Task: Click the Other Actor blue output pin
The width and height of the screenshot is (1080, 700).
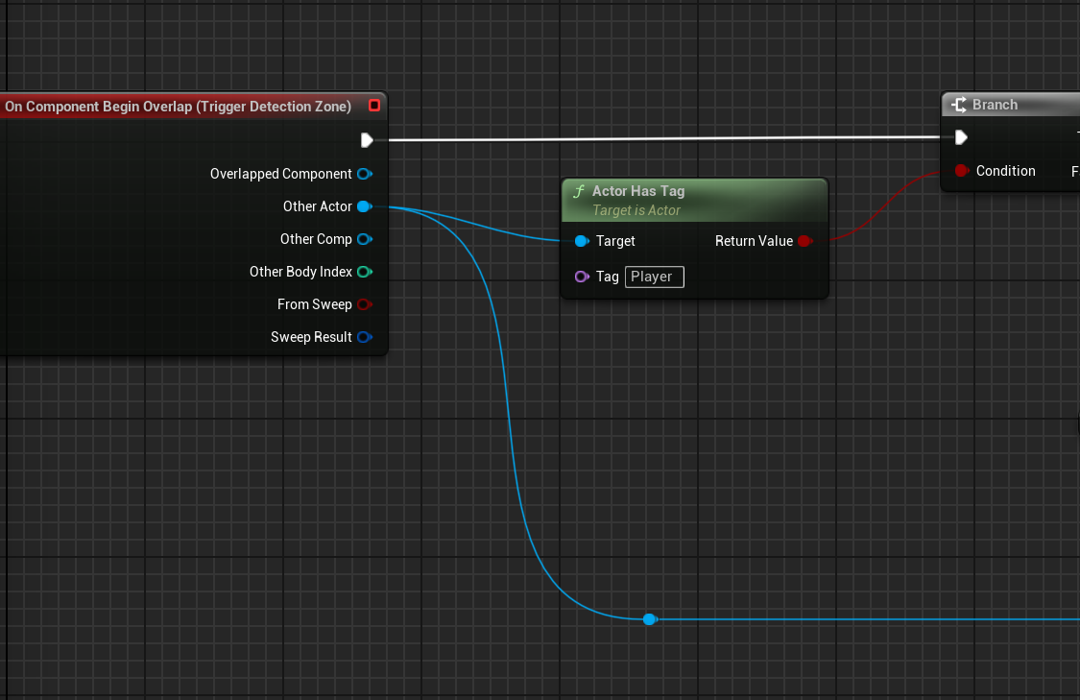Action: click(x=365, y=206)
